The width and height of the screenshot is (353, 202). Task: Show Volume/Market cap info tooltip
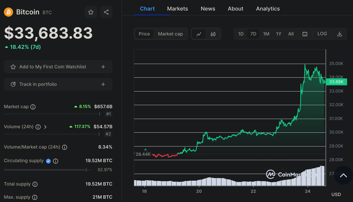tap(65, 147)
